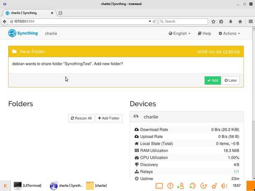Open the K start menu button
This screenshot has height=191, width=255.
coord(5,186)
